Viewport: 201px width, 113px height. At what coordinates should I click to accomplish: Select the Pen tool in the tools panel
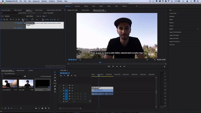pyautogui.click(x=55, y=86)
